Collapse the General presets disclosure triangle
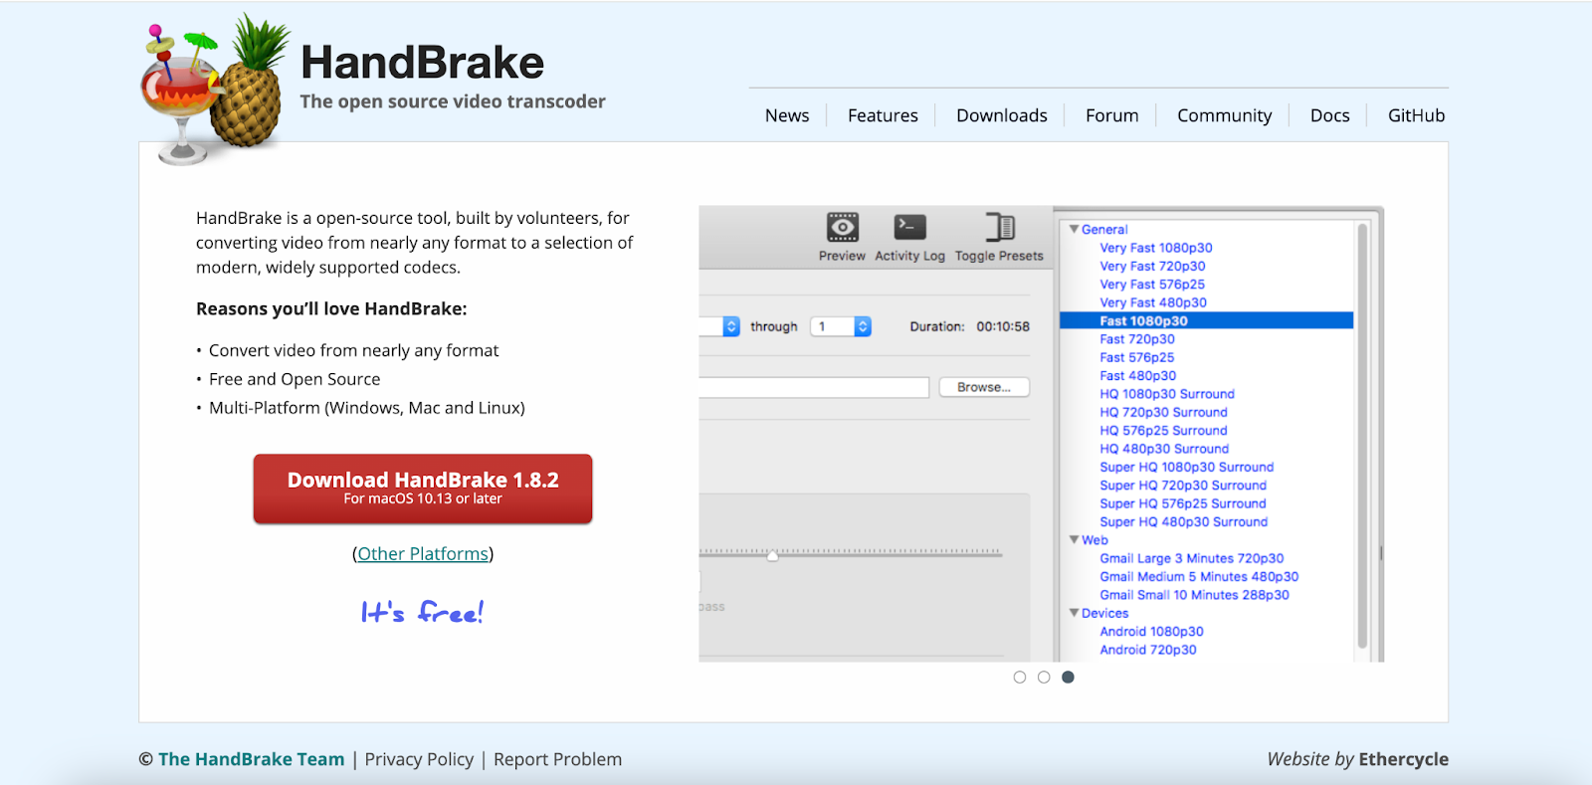This screenshot has height=785, width=1592. coord(1074,229)
